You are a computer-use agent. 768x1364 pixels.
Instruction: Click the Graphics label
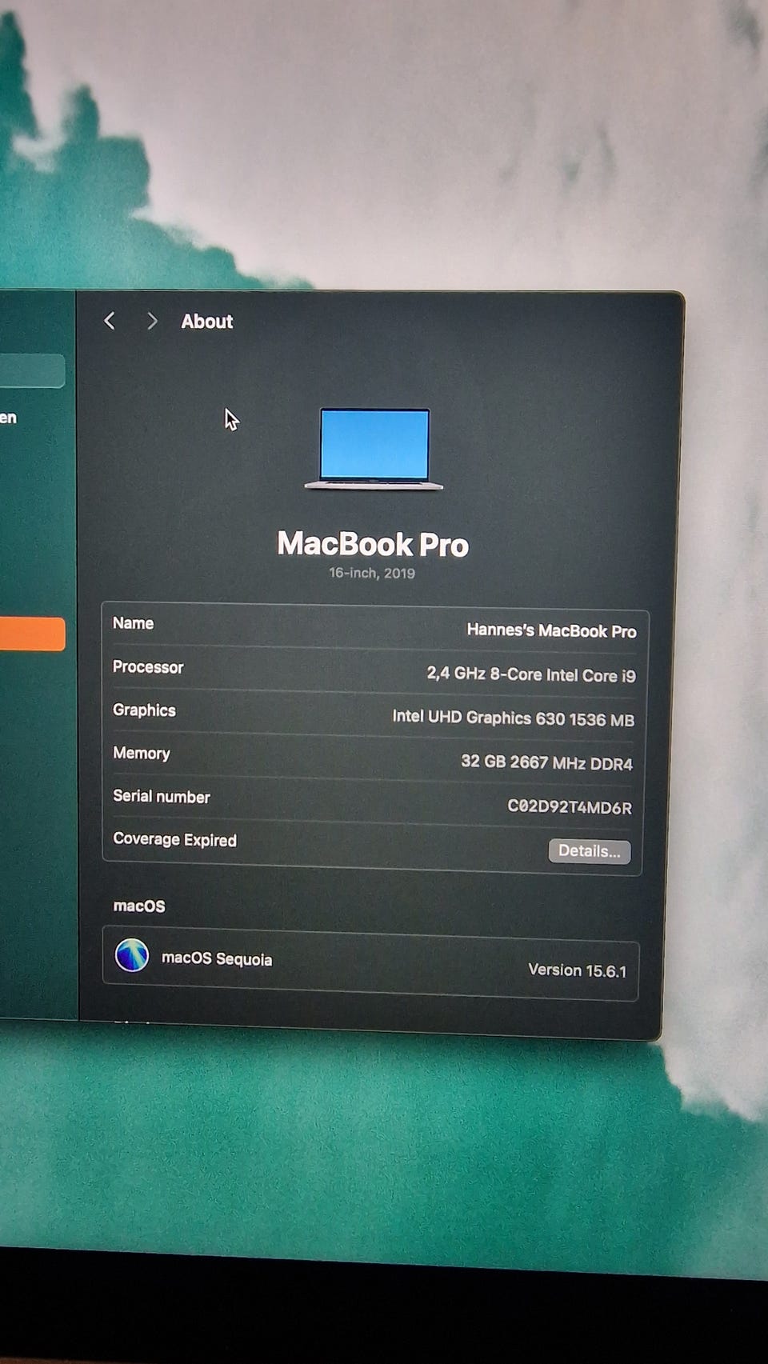pyautogui.click(x=144, y=710)
